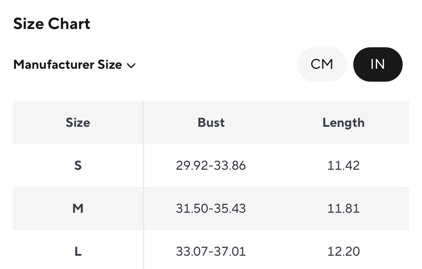The image size is (422, 269).
Task: Click the Length column header
Action: tap(343, 123)
